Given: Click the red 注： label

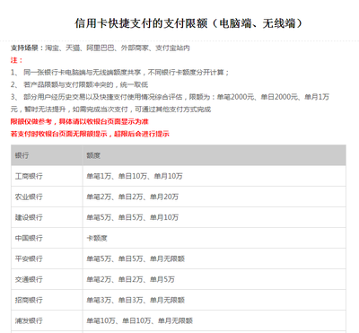Looking at the screenshot, I should [16, 60].
